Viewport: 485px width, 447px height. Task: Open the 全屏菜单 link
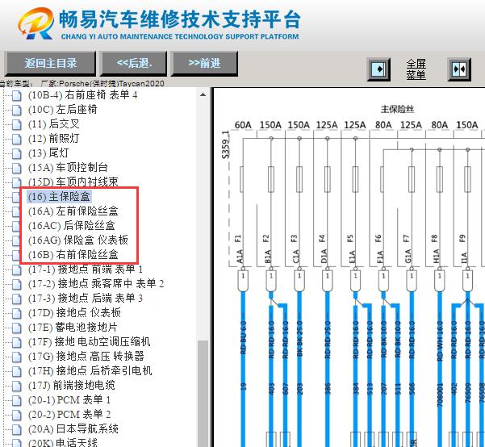416,69
